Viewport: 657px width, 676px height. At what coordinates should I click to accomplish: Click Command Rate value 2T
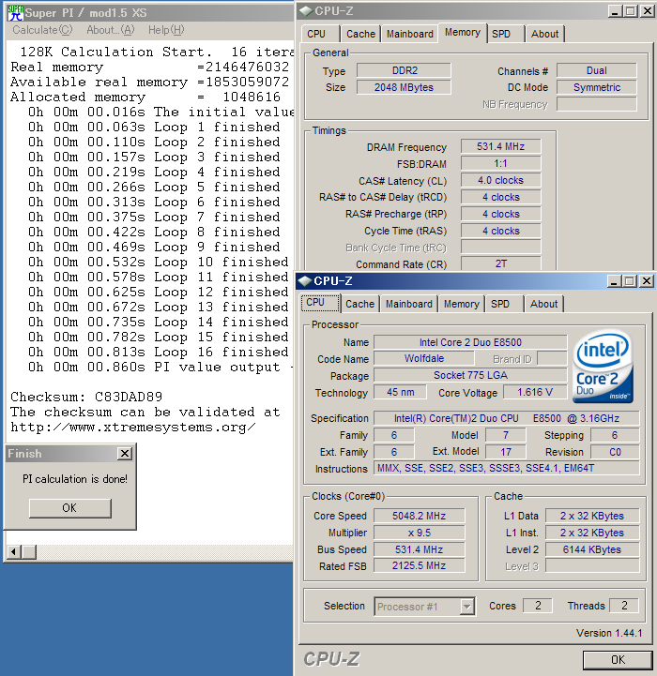501,263
